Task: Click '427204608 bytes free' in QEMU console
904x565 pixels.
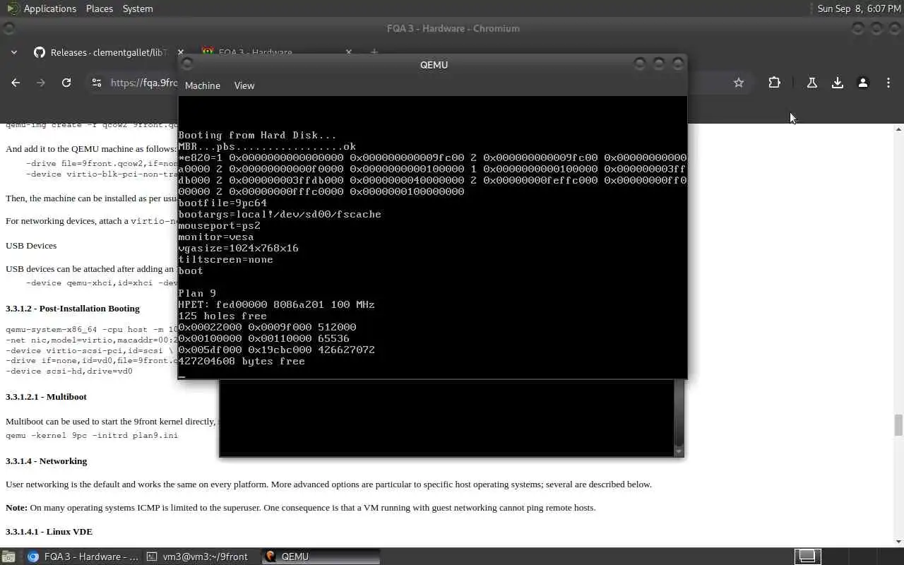Action: coord(242,361)
